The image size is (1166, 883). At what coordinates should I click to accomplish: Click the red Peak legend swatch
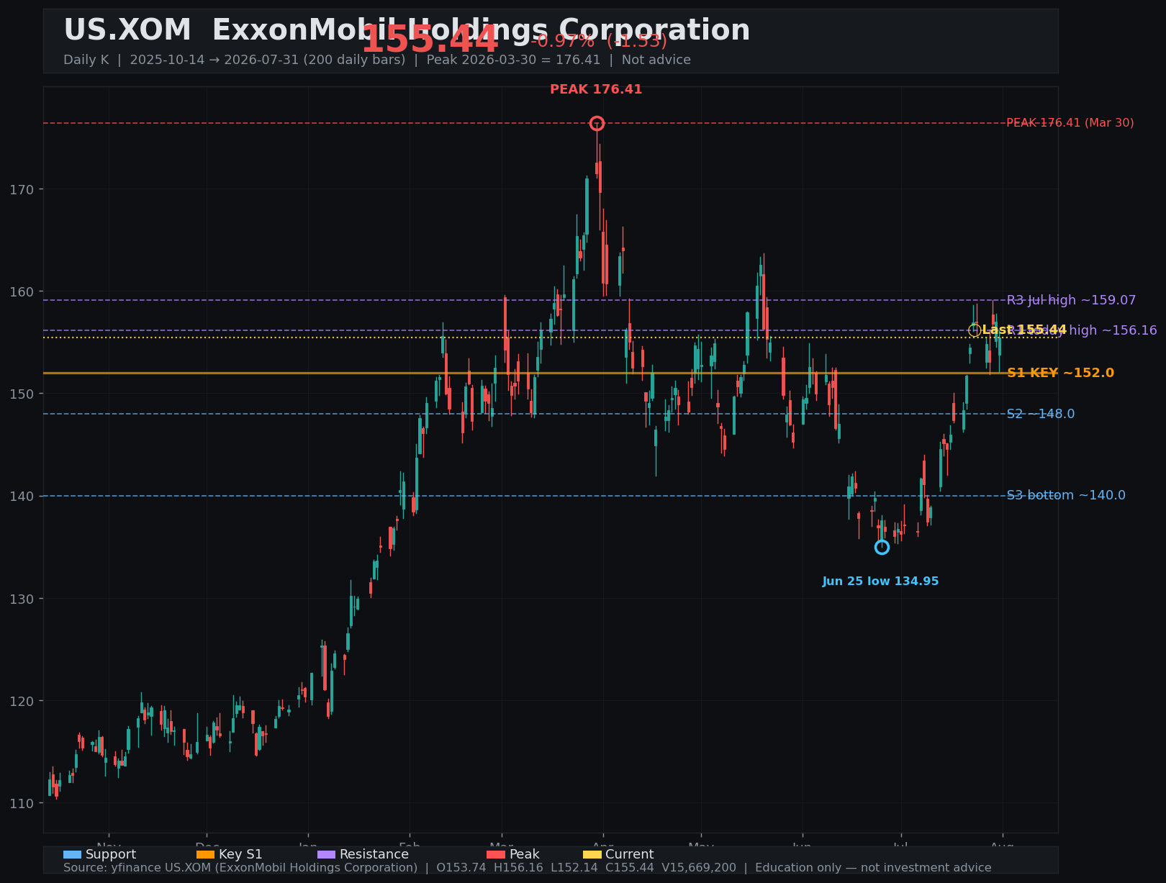496,854
